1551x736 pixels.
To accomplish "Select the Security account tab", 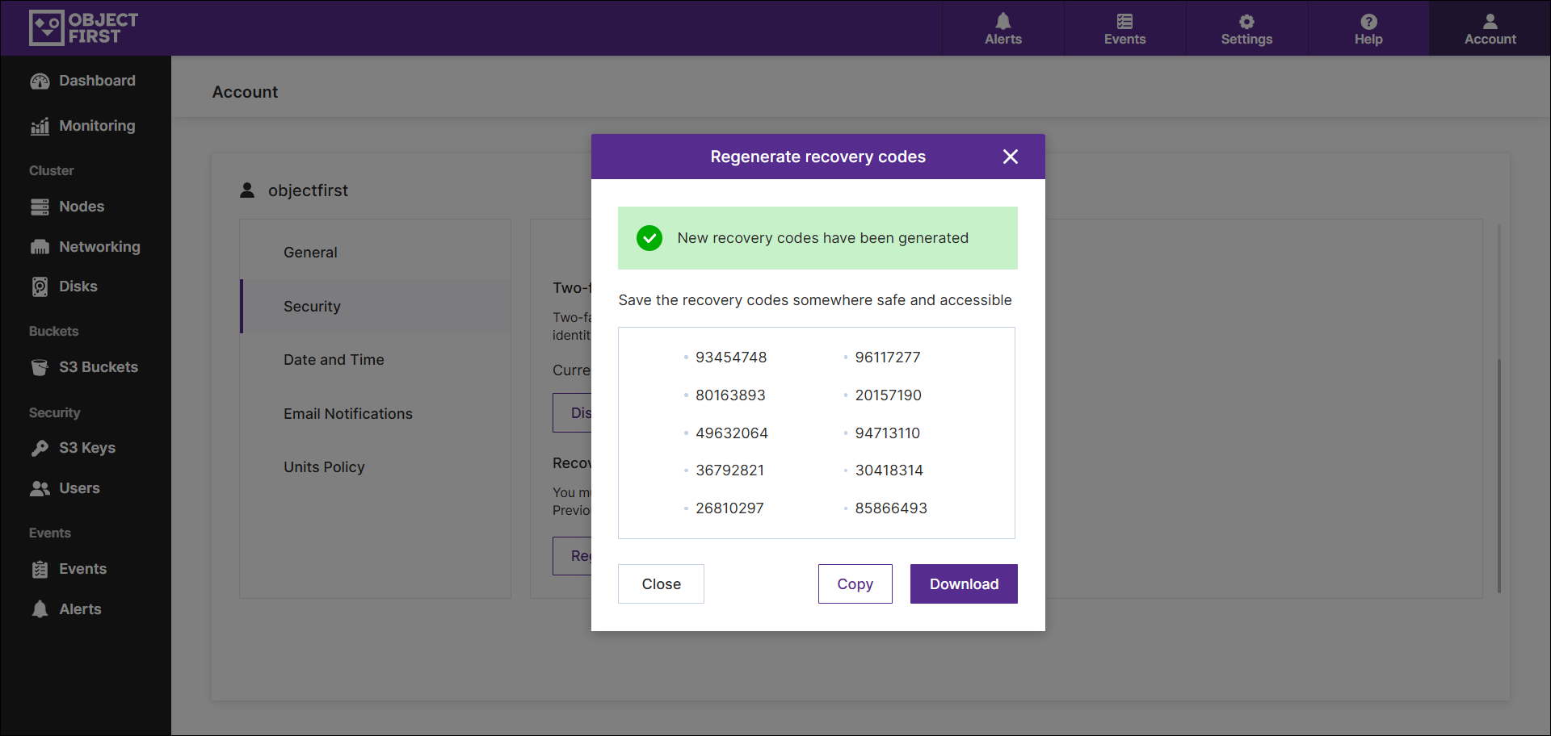I will point(376,307).
